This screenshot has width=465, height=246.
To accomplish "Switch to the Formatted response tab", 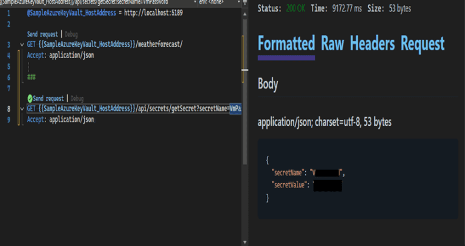I will pyautogui.click(x=286, y=44).
